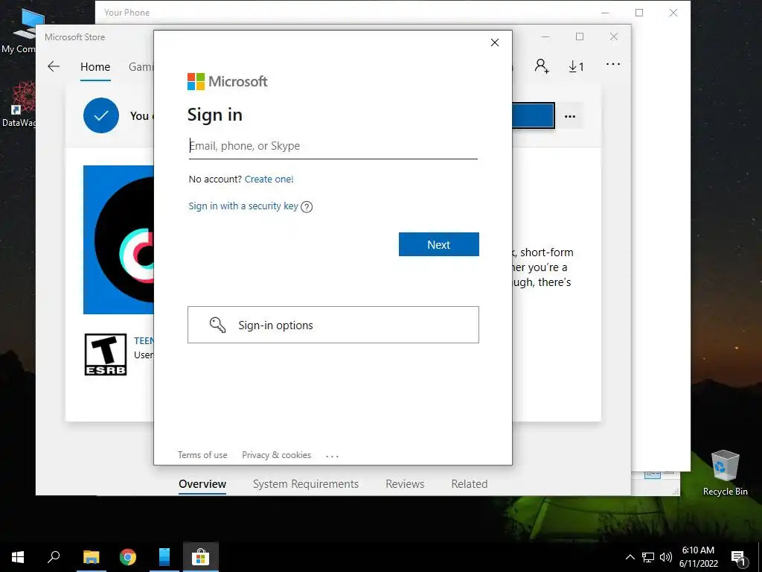Click the ESRB Teen rating badge

click(106, 354)
